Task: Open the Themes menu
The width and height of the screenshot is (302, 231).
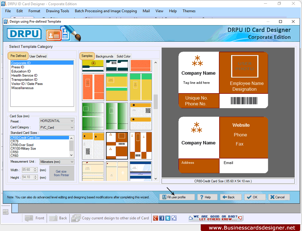Action: click(x=189, y=11)
